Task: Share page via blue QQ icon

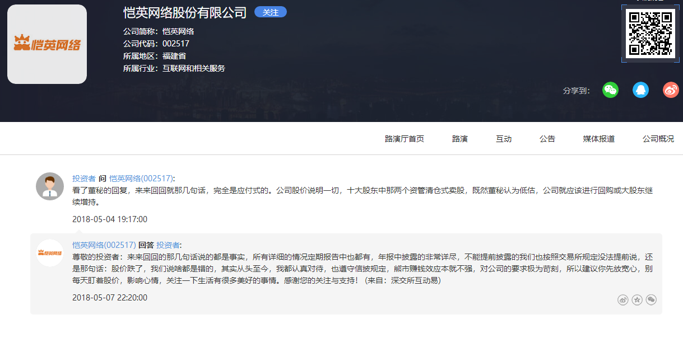Action: pos(640,90)
